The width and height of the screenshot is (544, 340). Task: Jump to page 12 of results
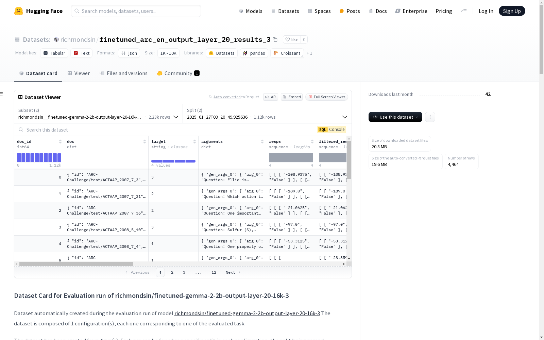tap(214, 272)
